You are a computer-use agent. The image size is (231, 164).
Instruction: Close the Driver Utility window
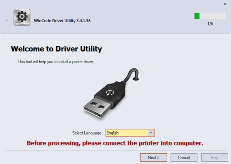pyautogui.click(x=225, y=4)
